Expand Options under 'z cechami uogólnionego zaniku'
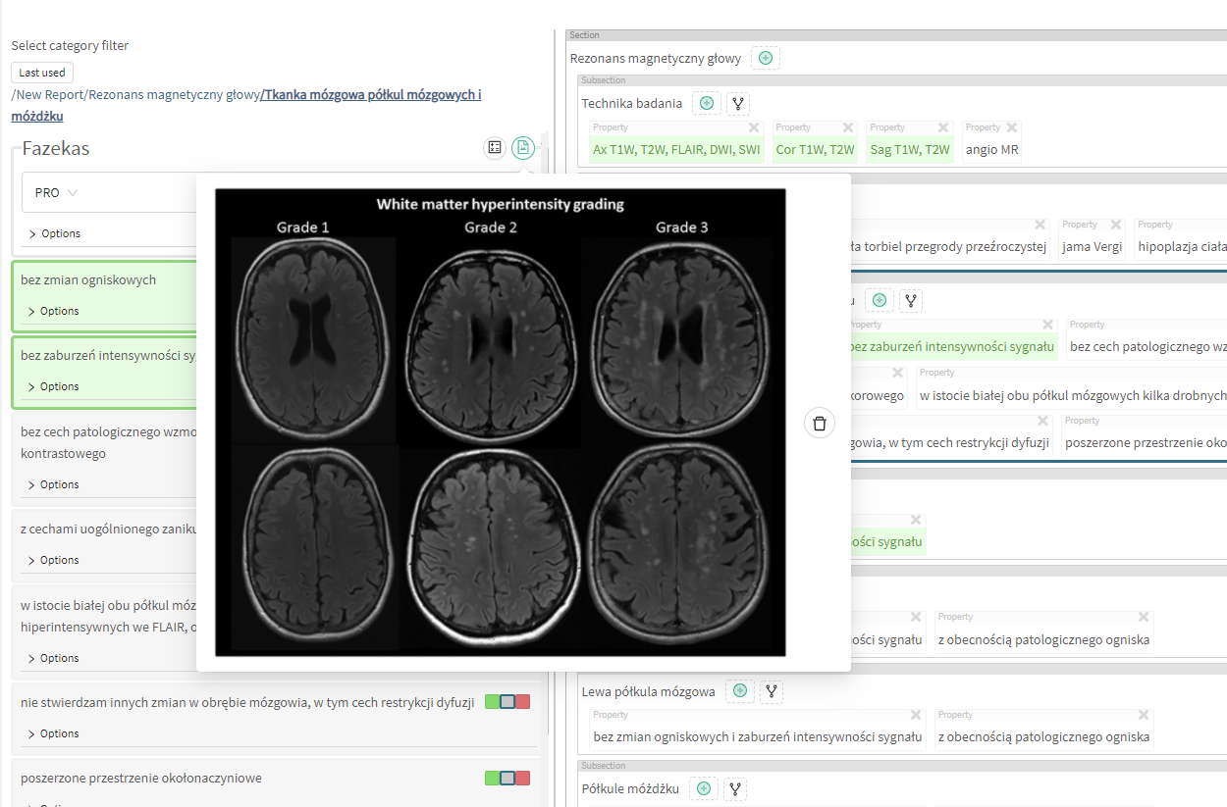 tap(53, 560)
